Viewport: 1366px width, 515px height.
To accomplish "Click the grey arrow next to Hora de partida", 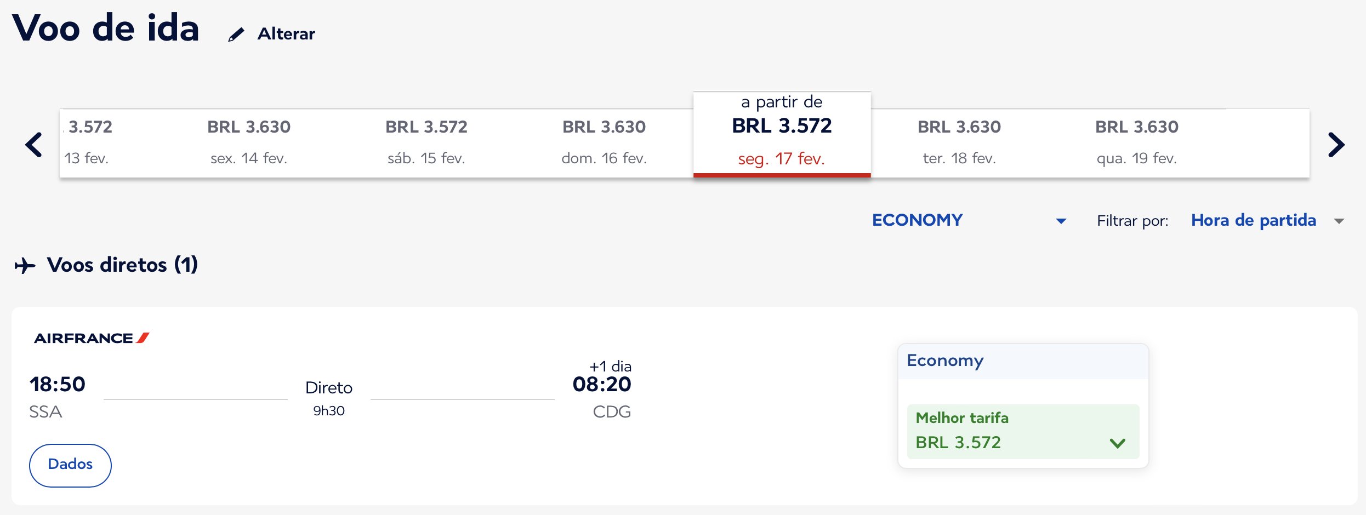I will point(1339,221).
